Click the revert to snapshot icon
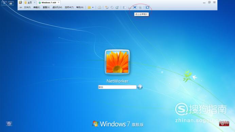Viewport: 235px width, 132px height. coord(112,7)
